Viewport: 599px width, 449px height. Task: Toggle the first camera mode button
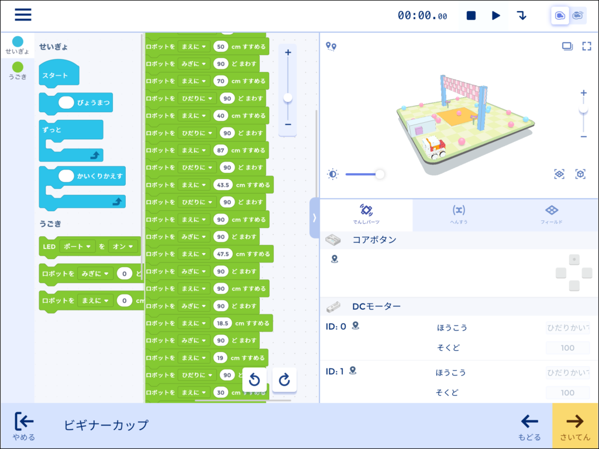tap(560, 16)
